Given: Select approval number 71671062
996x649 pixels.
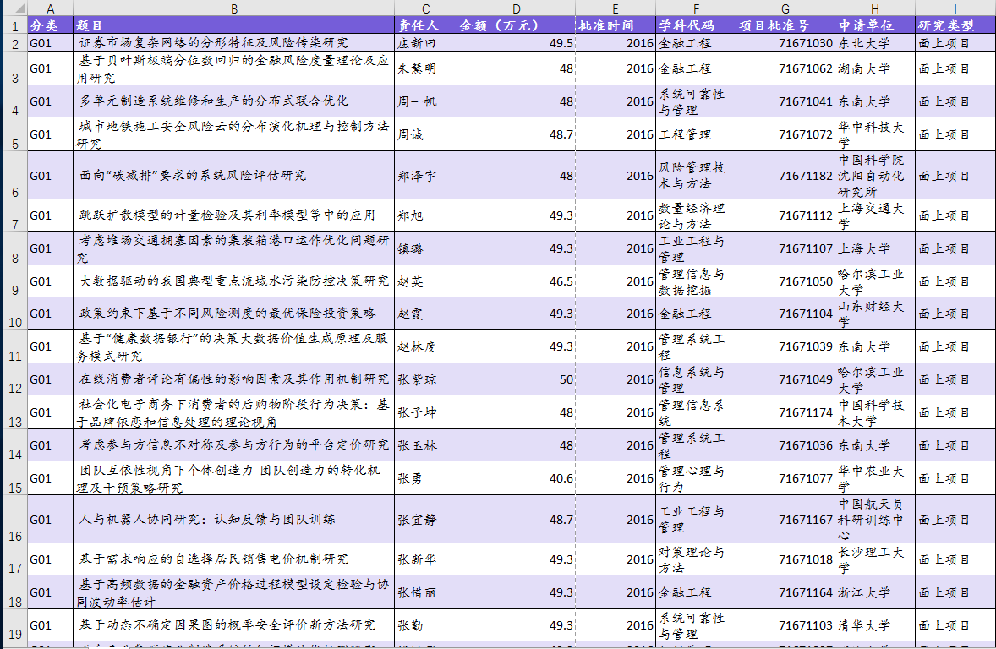Looking at the screenshot, I should [785, 68].
